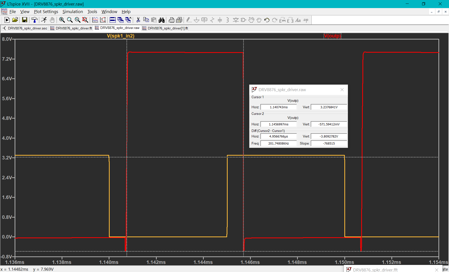
Task: Open the Simulation menu
Action: pos(73,12)
